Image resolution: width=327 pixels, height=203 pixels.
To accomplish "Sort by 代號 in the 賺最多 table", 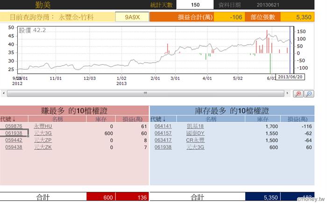I will 8,119.
